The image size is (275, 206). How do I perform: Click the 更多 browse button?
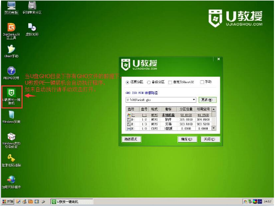(207, 100)
